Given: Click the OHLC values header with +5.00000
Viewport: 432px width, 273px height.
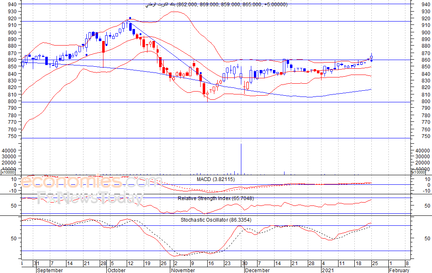Looking at the screenshot, I should click(232, 5).
